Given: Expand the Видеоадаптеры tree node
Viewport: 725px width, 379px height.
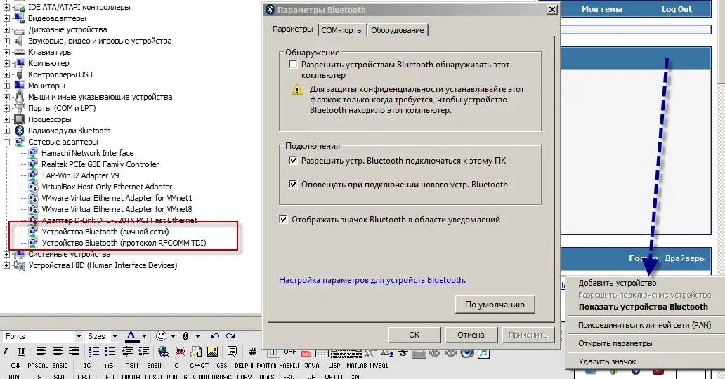Looking at the screenshot, I should click(x=6, y=18).
